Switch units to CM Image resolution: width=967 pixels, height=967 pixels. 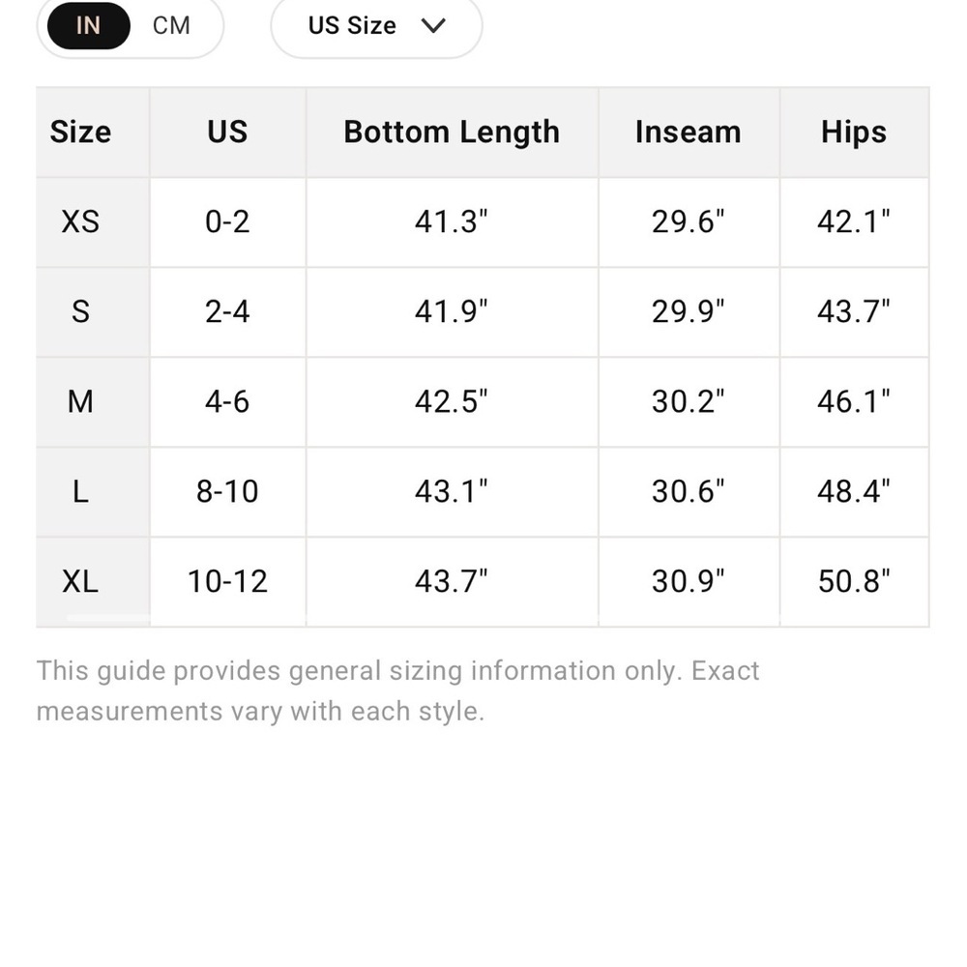pyautogui.click(x=171, y=26)
